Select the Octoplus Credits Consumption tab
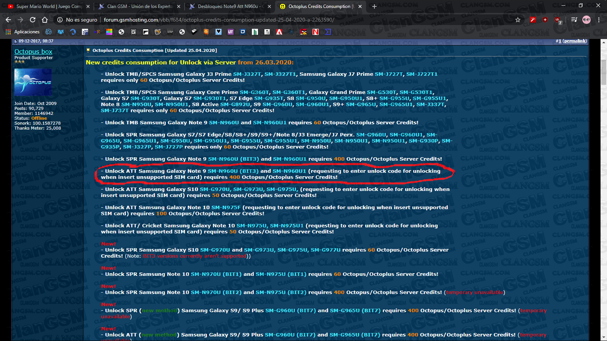607x341 pixels. [x=321, y=6]
